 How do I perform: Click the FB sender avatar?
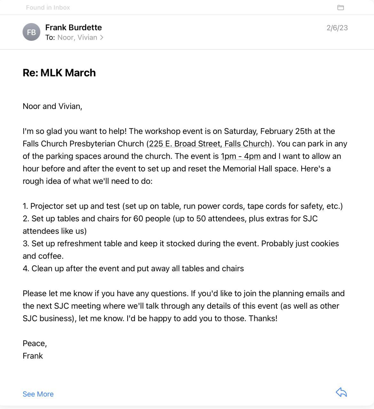tap(31, 32)
